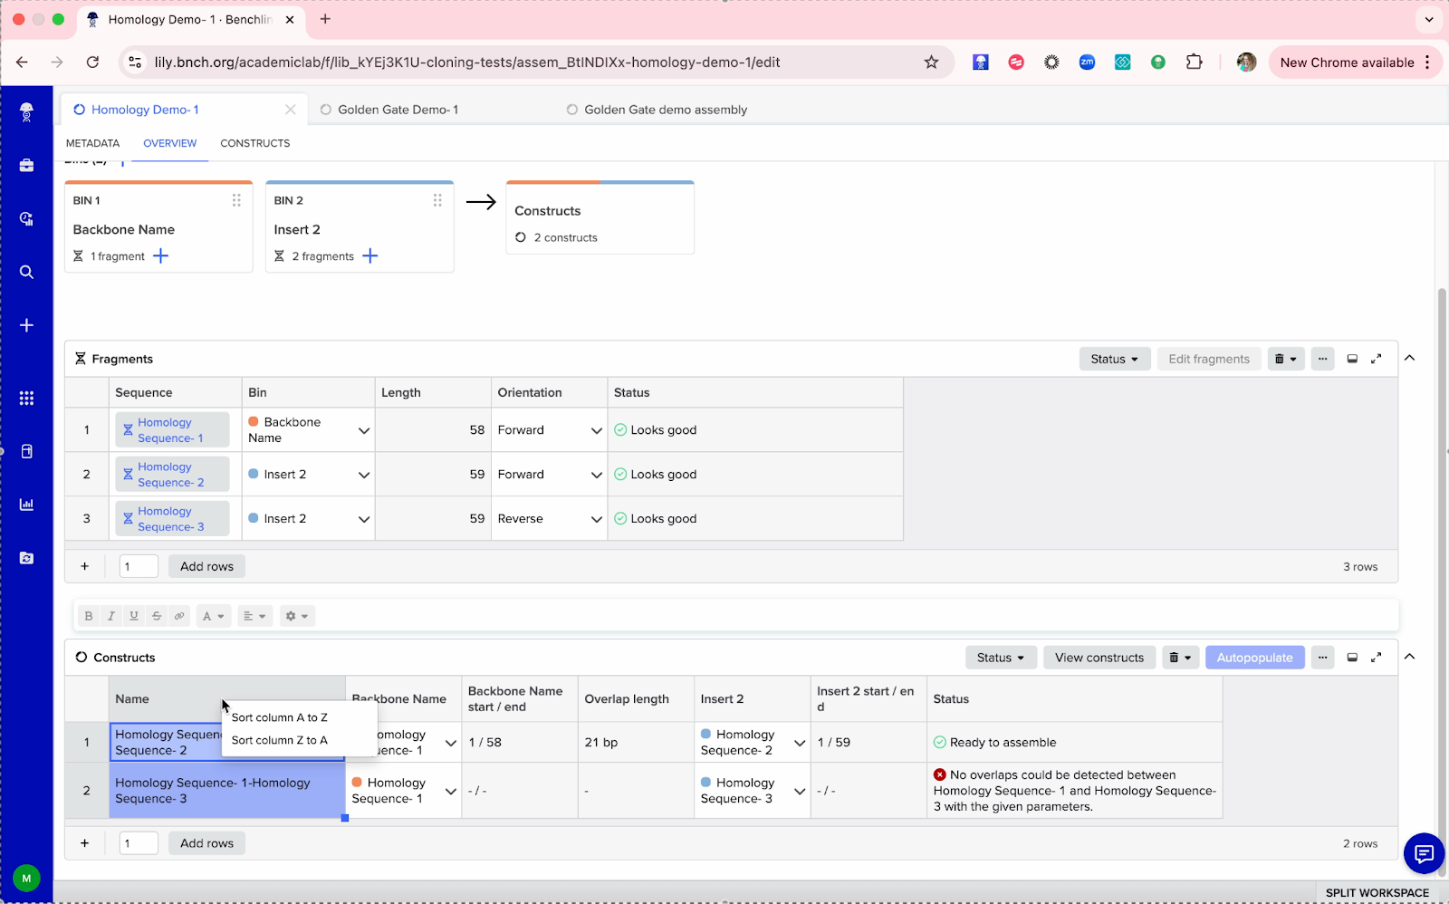Select the Constructs summary card
Screen dimensions: 1449x904
(x=600, y=218)
